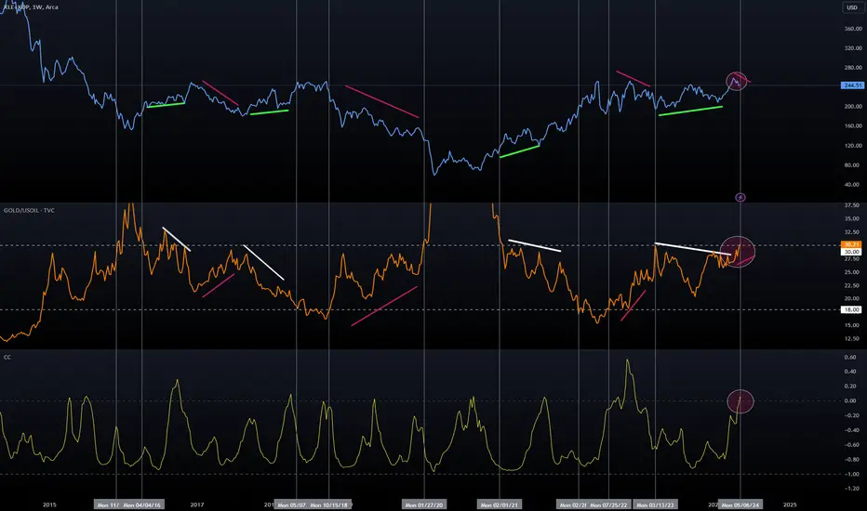Click the 200.00 price axis value
The width and height of the screenshot is (867, 511).
tap(853, 107)
